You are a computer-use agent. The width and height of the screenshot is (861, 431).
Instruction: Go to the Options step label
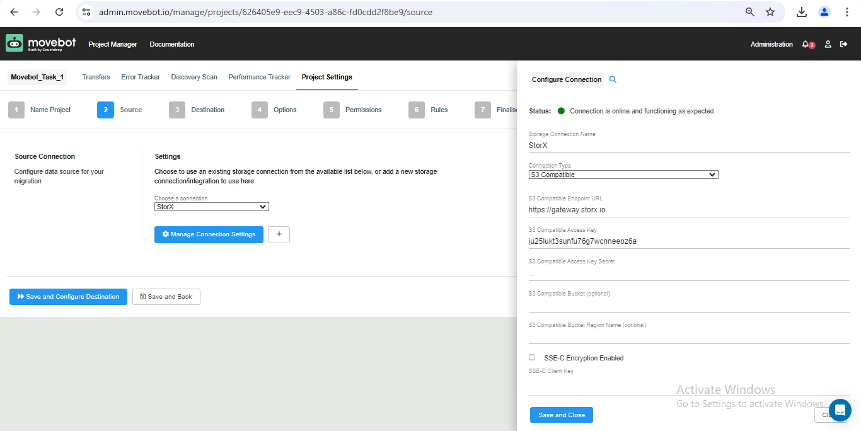[285, 110]
